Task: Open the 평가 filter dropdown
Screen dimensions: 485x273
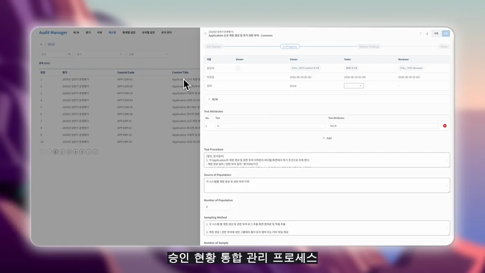Action: click(99, 54)
